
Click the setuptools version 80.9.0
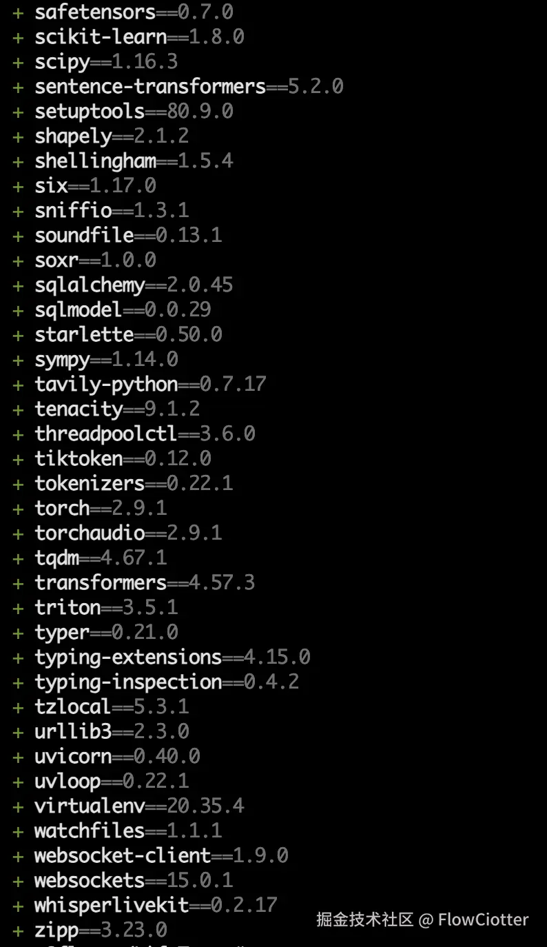[200, 111]
